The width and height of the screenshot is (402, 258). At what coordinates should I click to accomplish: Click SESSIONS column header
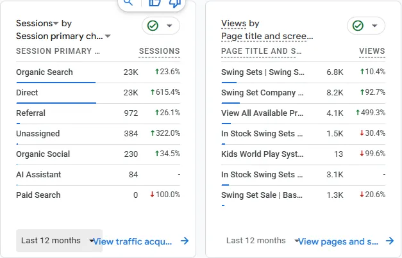point(159,51)
